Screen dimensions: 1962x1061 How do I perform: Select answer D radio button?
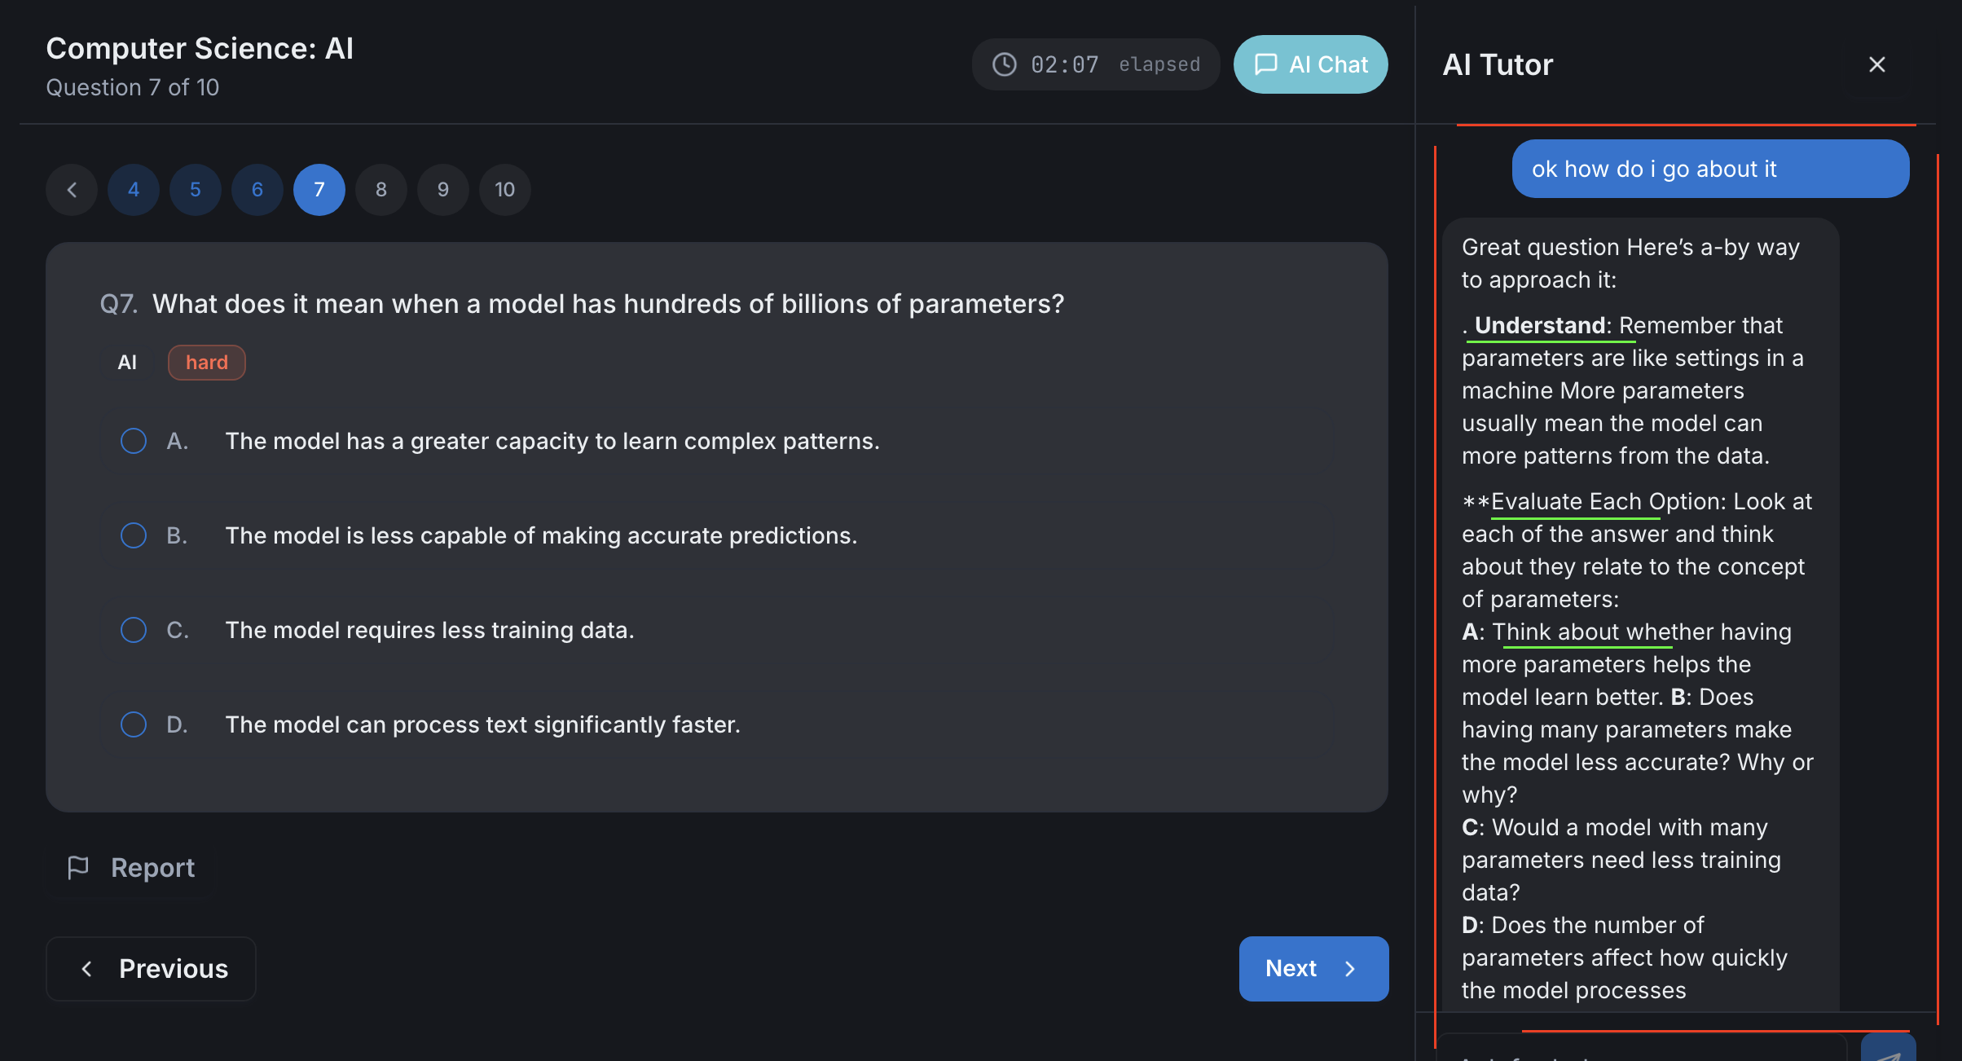coord(133,724)
